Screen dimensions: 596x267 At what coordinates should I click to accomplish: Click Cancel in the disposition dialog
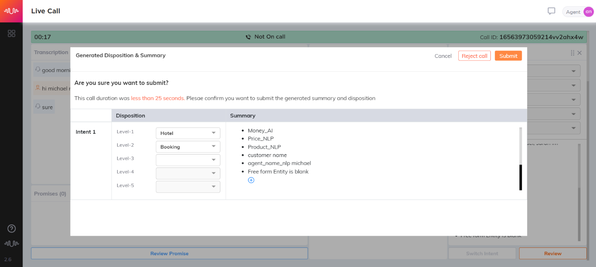coord(443,56)
